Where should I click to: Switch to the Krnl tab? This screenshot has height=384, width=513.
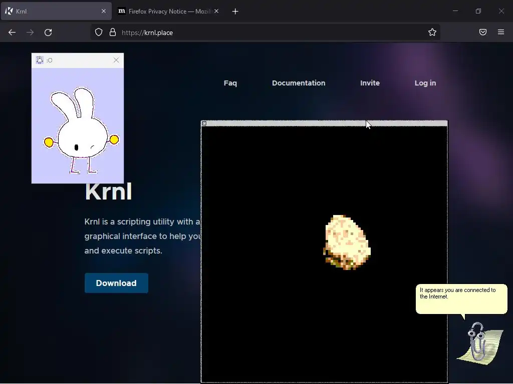coord(56,11)
